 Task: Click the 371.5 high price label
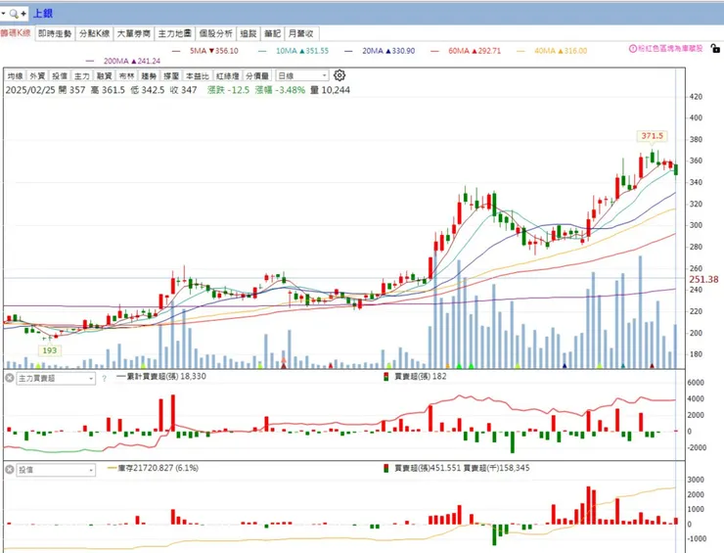652,136
